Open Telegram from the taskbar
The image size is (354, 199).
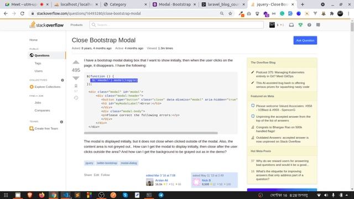point(161,195)
